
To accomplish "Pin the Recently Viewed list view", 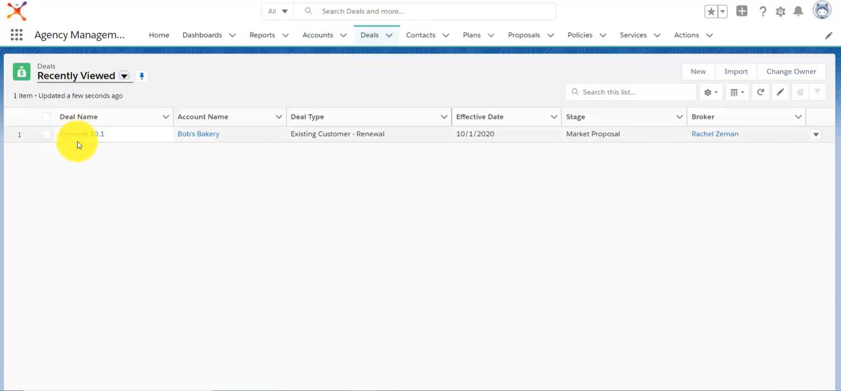I will (142, 76).
